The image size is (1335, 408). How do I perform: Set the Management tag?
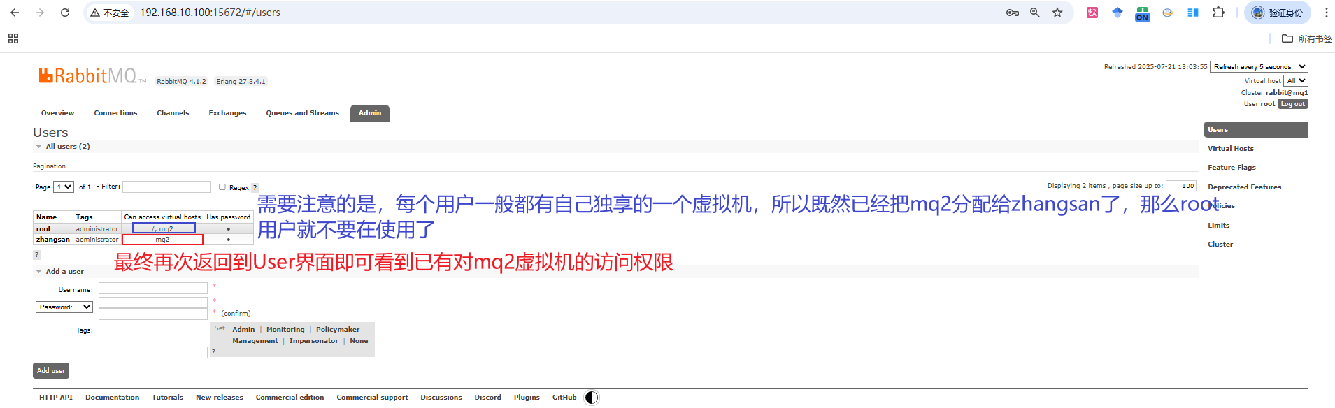pyautogui.click(x=255, y=340)
